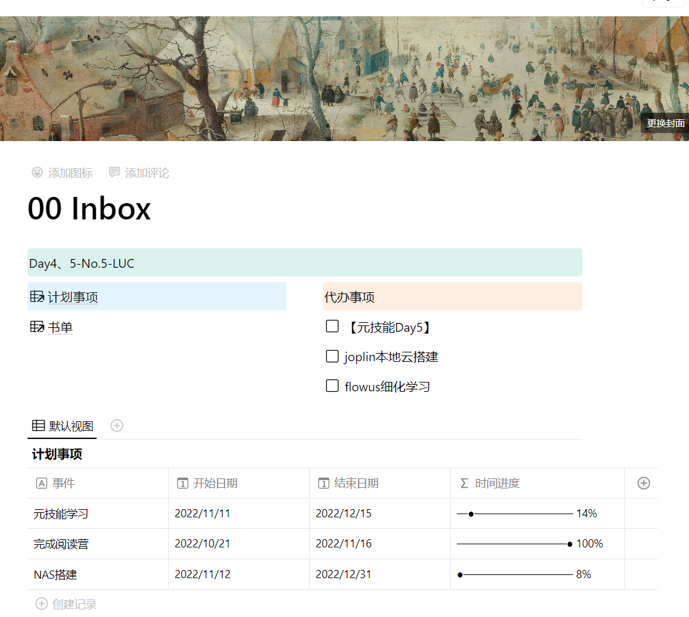Check the 【元技能Day5】 to-do box
Screen dimensions: 689x617
[332, 326]
